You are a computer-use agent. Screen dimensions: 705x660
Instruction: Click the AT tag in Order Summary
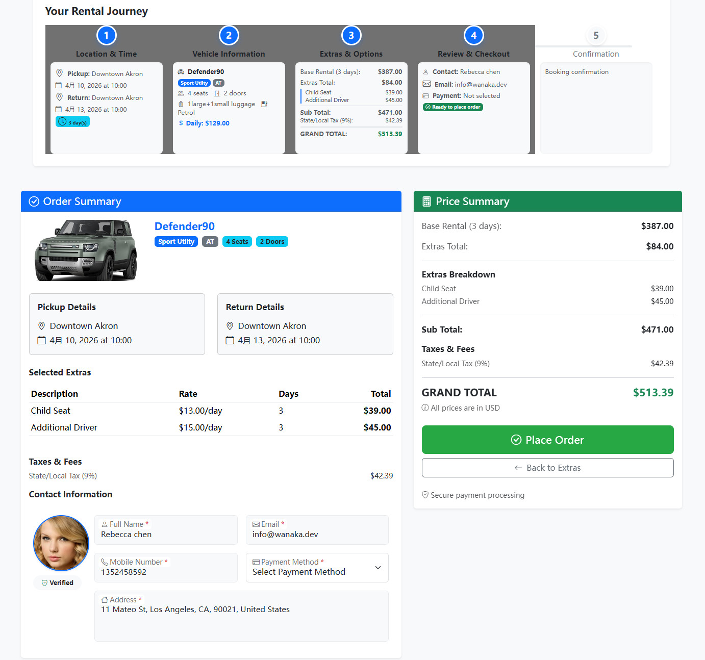pos(210,242)
